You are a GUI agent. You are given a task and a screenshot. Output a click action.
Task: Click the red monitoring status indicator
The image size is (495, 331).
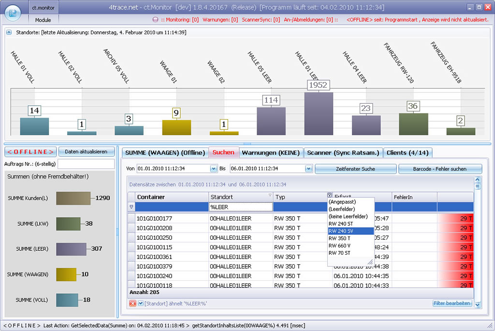tap(155, 20)
